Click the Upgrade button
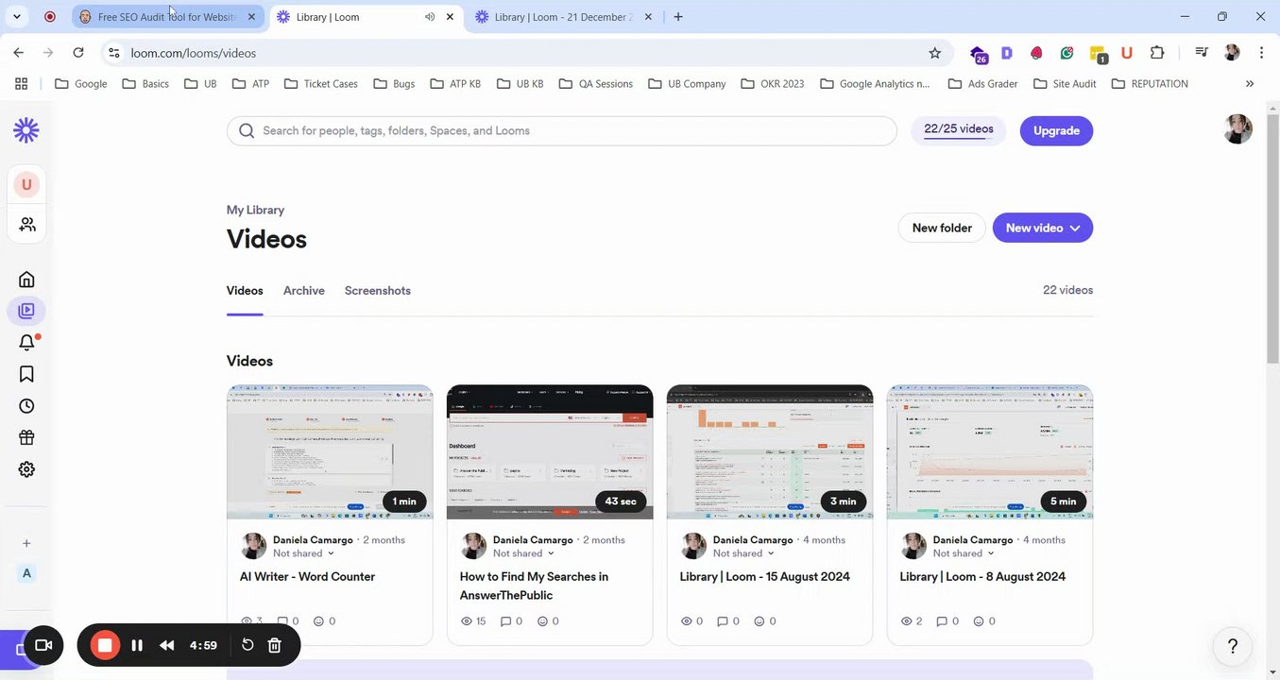 (1056, 130)
